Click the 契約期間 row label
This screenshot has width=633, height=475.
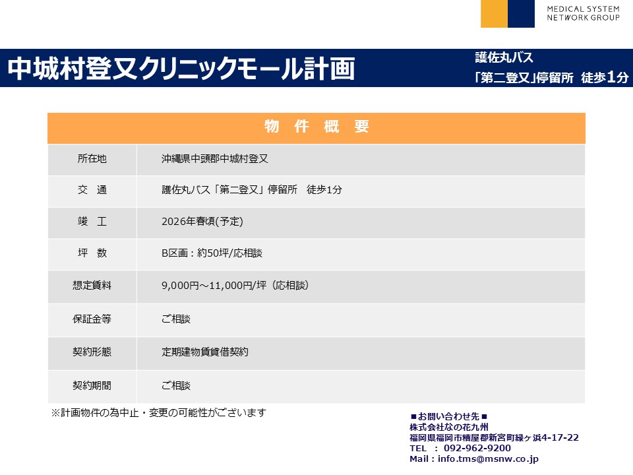(x=92, y=385)
